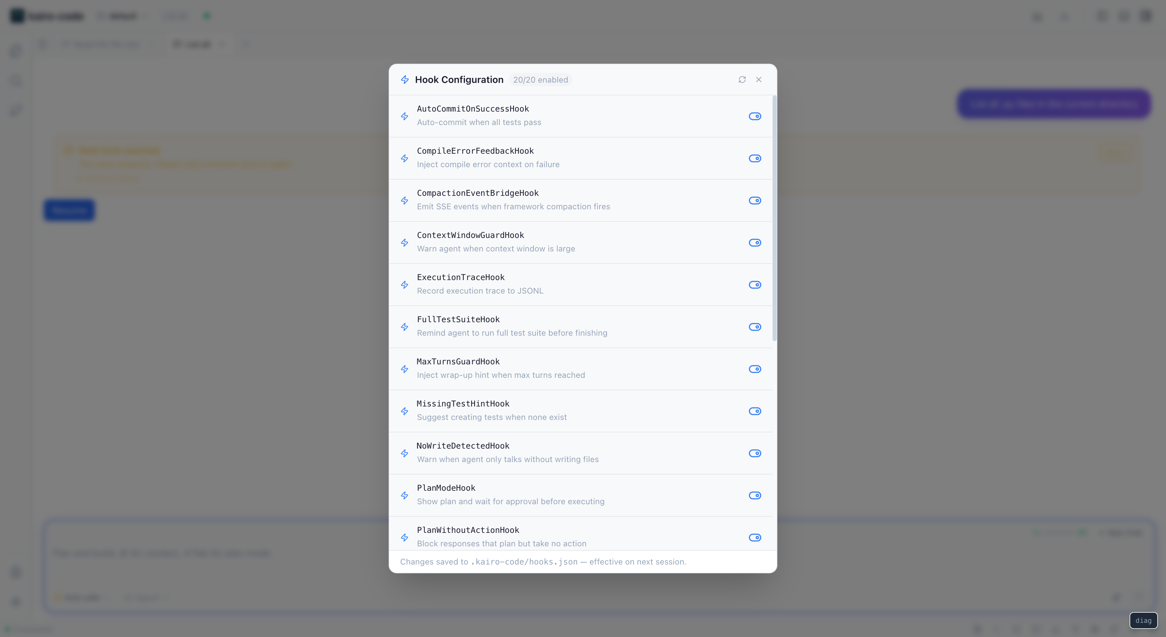
Task: Click the hook list scrollbar thumb
Action: pos(775,218)
